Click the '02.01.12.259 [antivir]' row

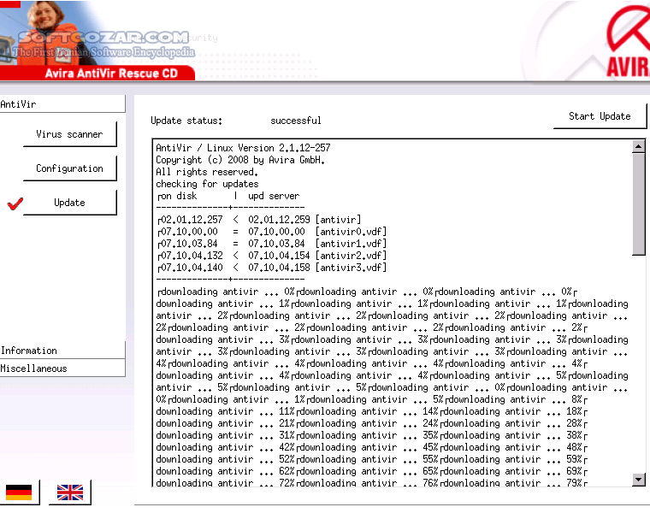click(259, 220)
